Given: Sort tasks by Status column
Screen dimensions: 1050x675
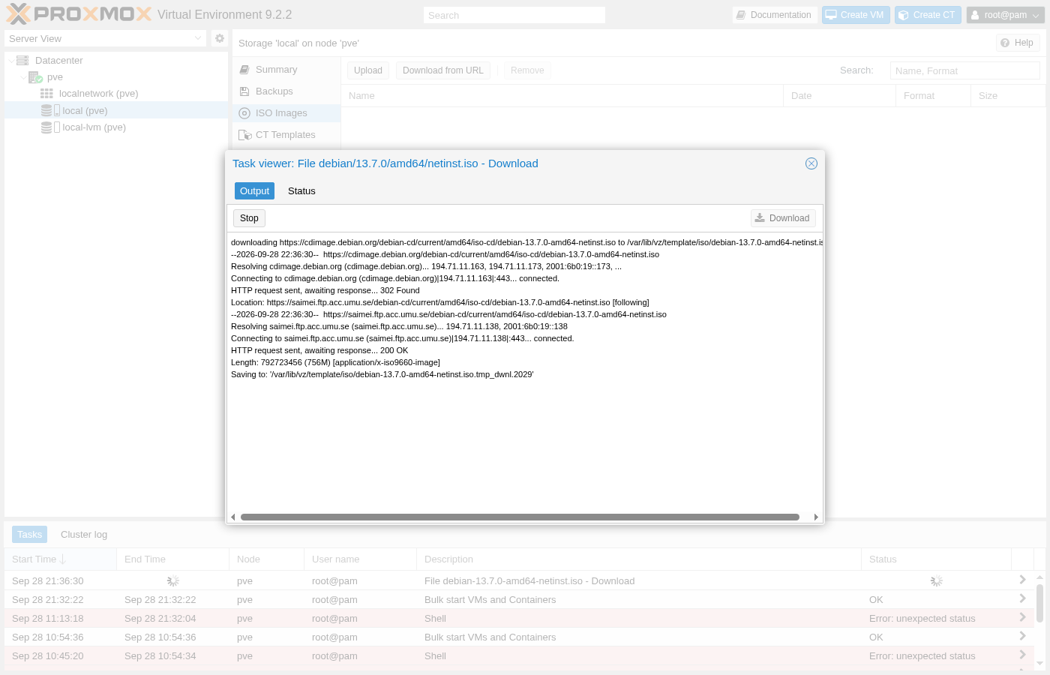Looking at the screenshot, I should pyautogui.click(x=937, y=559).
